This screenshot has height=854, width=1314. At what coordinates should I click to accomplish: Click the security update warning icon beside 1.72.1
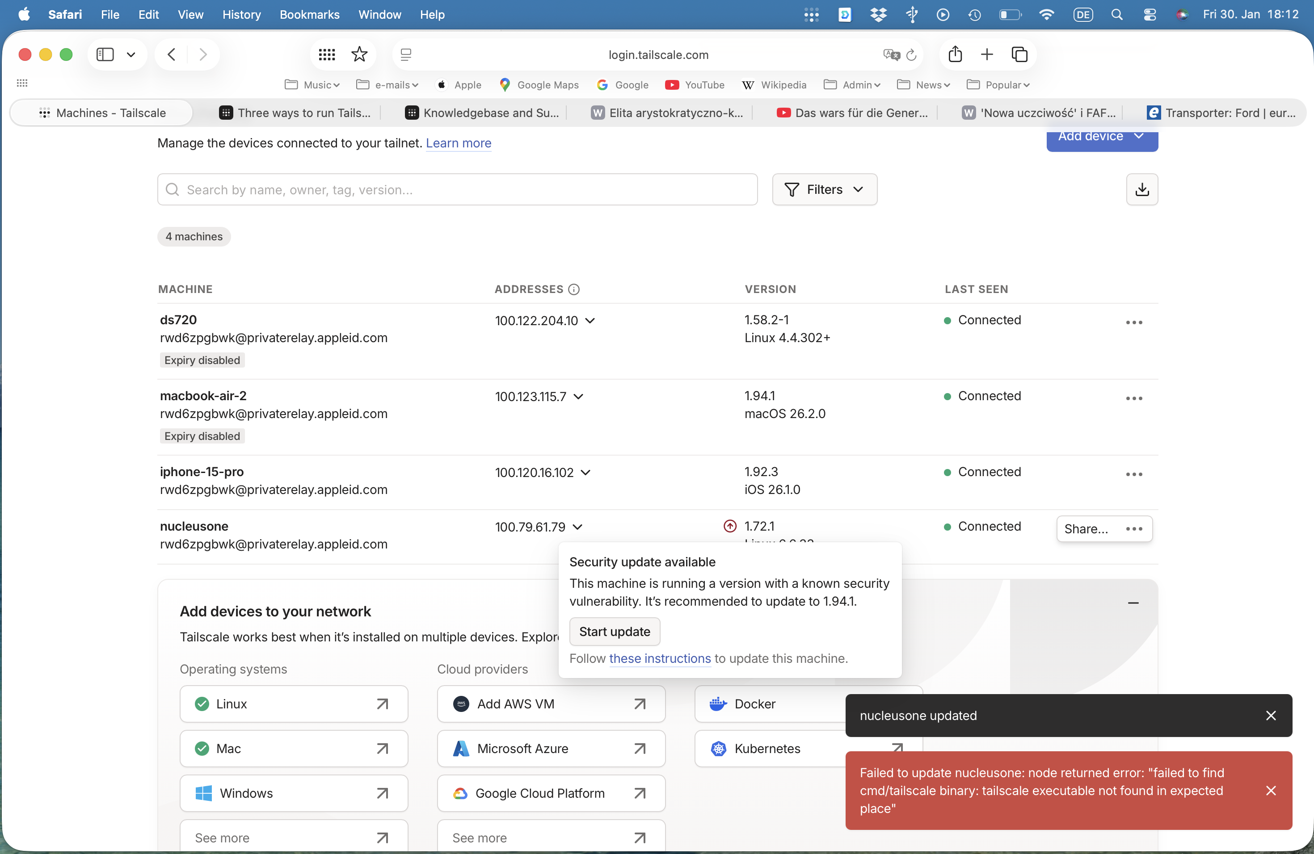point(729,526)
